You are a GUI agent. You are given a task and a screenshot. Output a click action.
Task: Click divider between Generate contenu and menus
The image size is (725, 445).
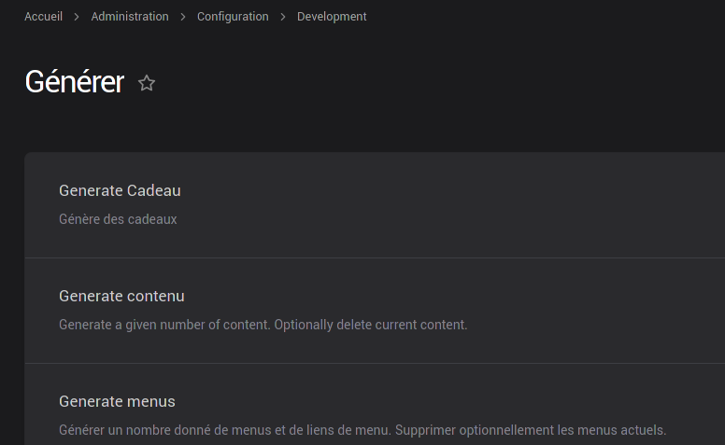click(x=374, y=363)
